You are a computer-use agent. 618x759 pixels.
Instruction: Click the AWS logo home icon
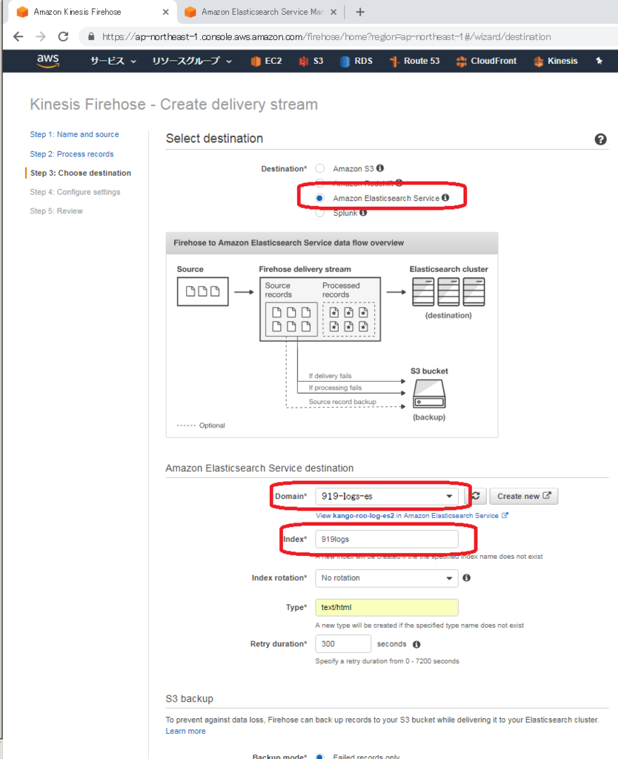pos(48,61)
